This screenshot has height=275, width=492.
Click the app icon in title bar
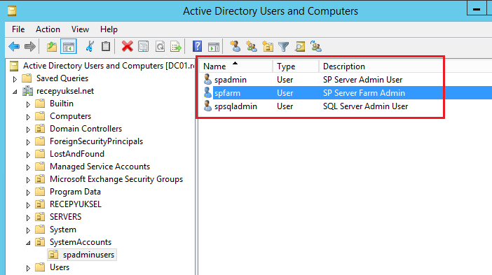pos(12,11)
